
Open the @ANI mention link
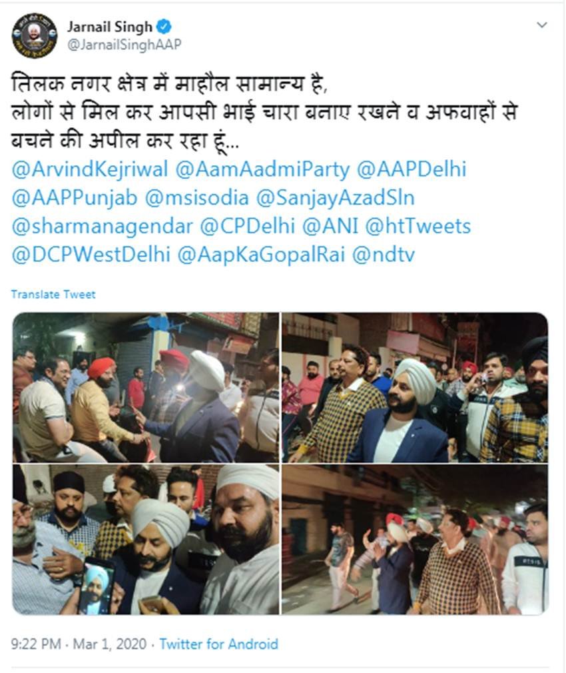pyautogui.click(x=330, y=226)
